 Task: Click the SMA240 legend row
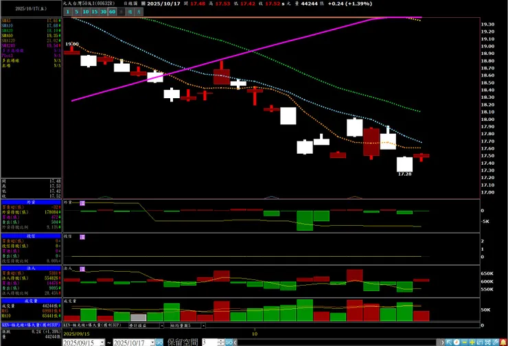click(31, 46)
